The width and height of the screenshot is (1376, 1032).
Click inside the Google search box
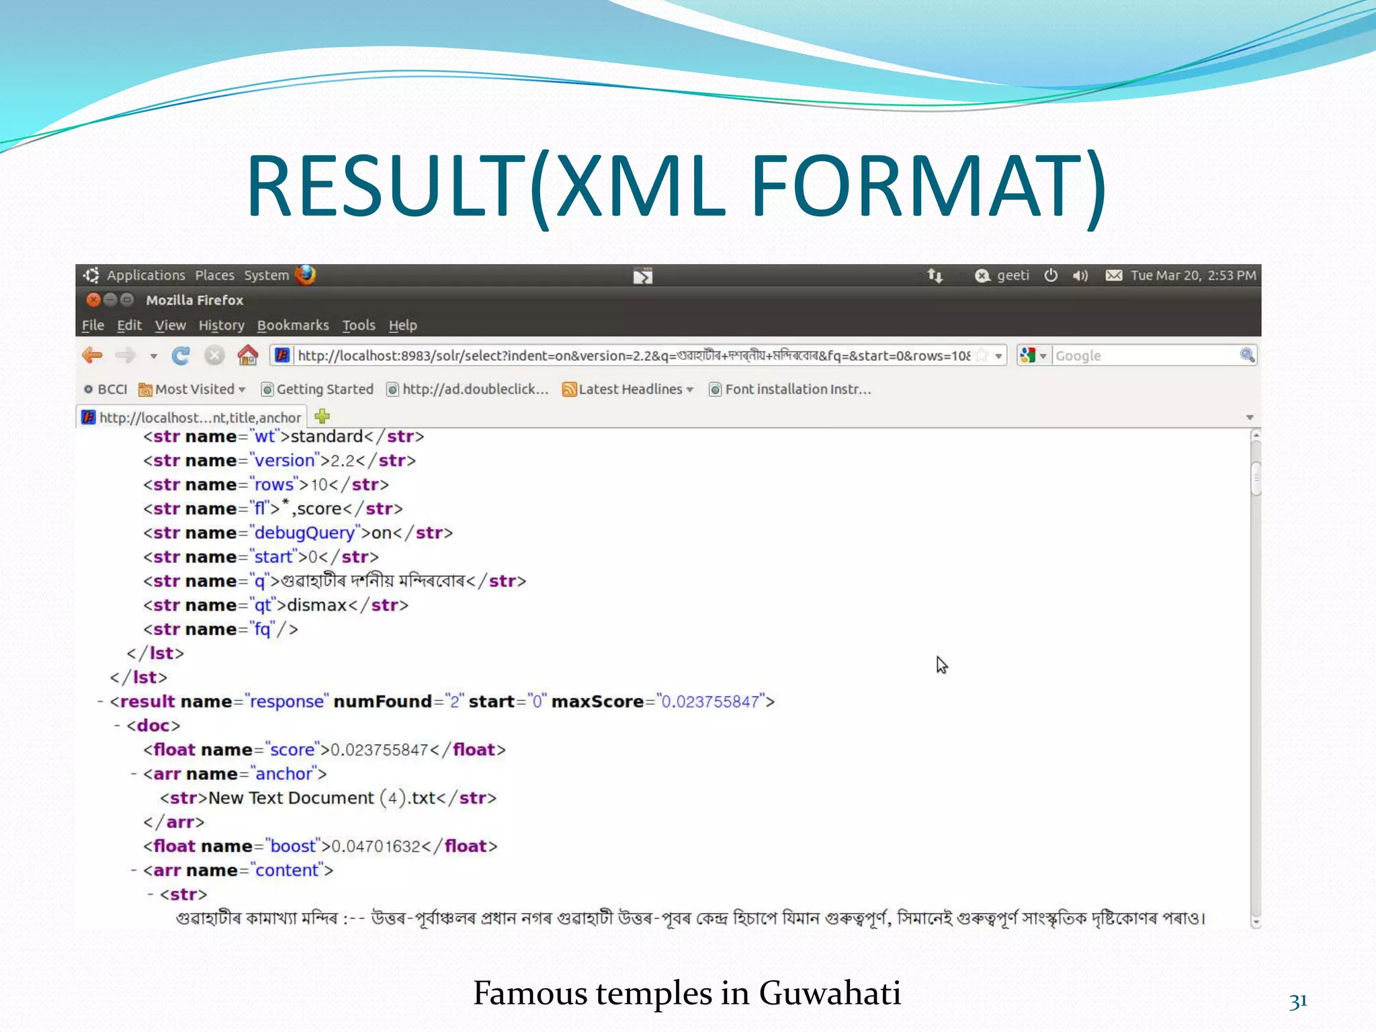point(1145,355)
